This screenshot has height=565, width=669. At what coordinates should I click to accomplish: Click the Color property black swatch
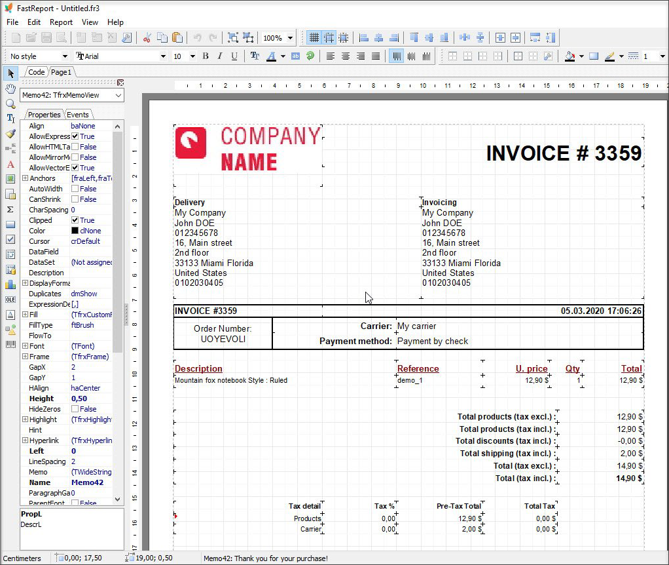point(75,231)
